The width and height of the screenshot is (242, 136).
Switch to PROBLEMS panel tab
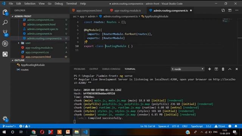click(x=79, y=69)
